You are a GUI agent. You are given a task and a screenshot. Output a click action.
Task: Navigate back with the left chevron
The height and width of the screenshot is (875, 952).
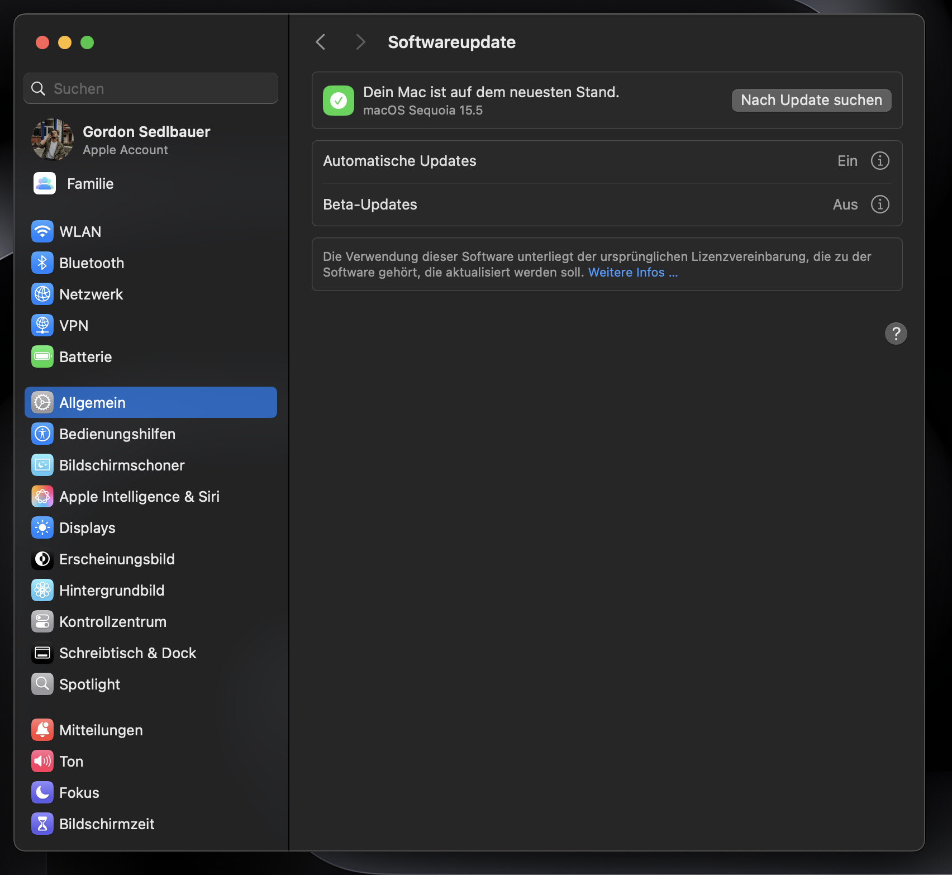(320, 42)
